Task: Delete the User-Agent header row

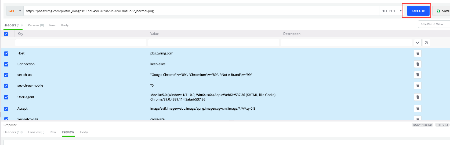Action: tap(418, 97)
